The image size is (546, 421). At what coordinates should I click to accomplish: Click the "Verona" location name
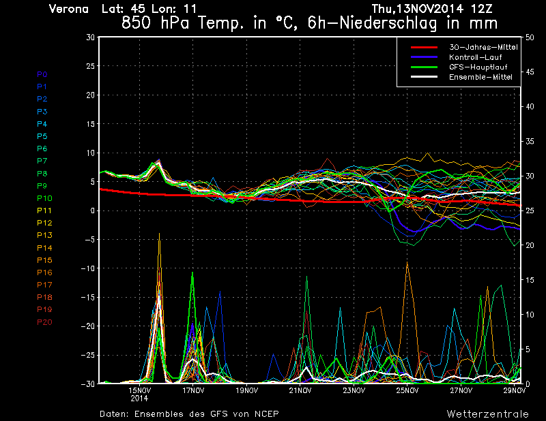tap(69, 9)
